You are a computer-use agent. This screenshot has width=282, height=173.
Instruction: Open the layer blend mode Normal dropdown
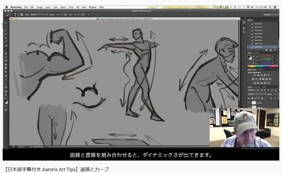[x=257, y=94]
